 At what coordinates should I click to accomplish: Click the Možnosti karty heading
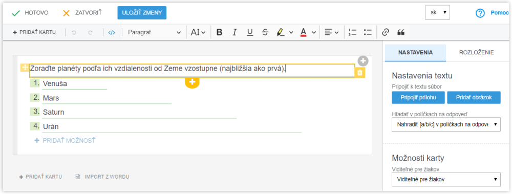click(418, 158)
